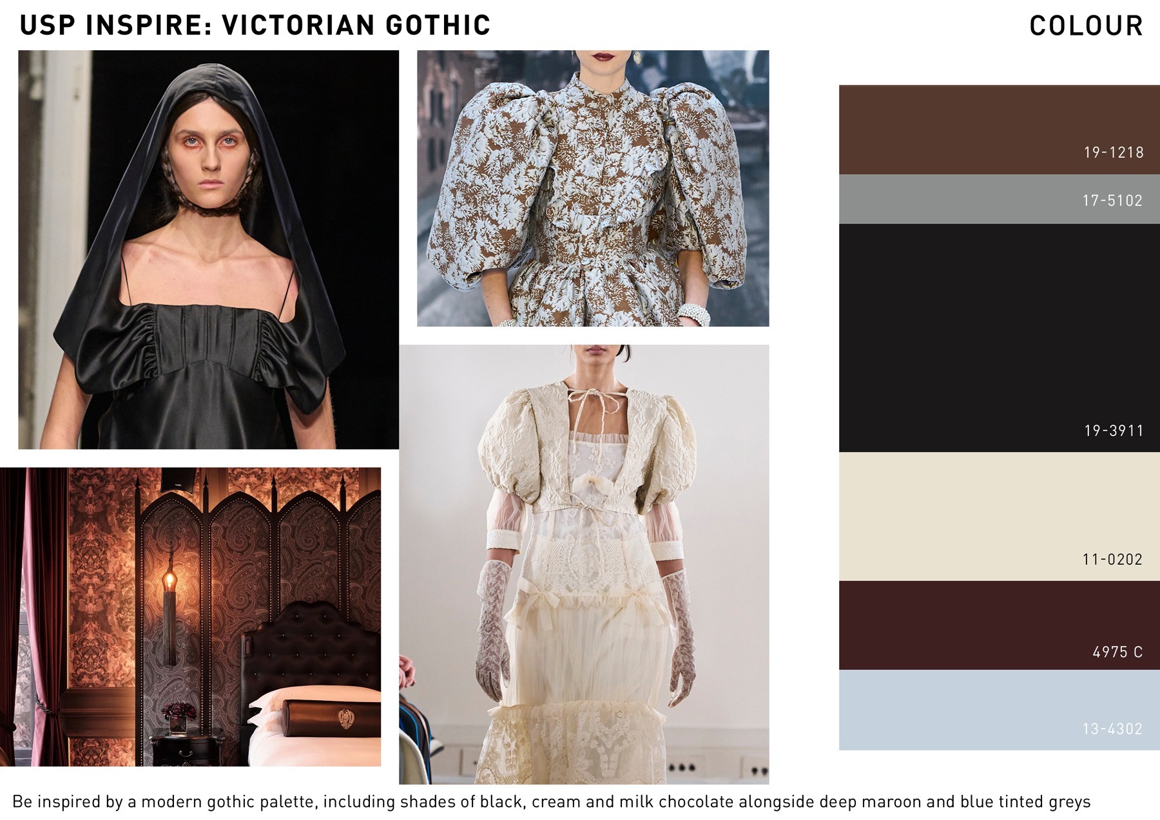This screenshot has width=1160, height=820.
Task: Click the 11-0202 colour code label
Action: (x=1112, y=560)
